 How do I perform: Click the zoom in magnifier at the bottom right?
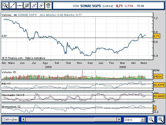[161, 120]
